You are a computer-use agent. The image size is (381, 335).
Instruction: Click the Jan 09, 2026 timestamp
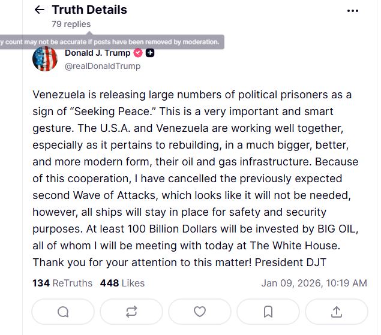[x=314, y=283]
